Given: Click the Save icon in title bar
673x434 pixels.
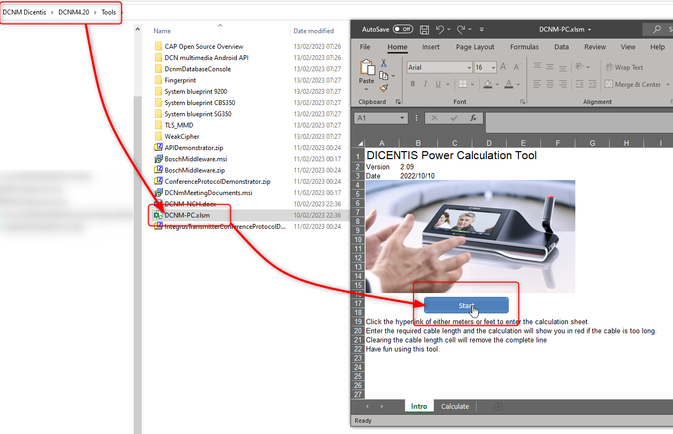Looking at the screenshot, I should 425,29.
